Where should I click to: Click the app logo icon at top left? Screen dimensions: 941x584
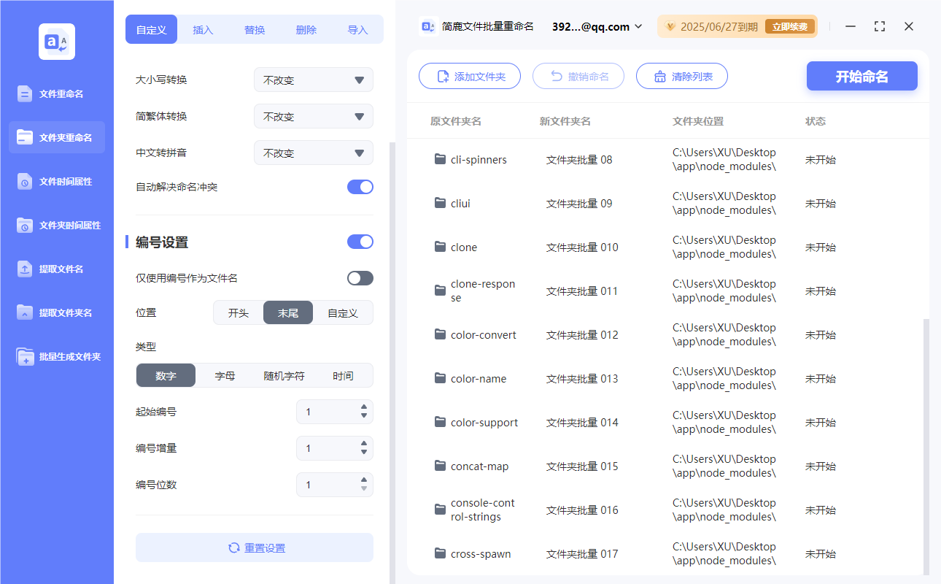[56, 41]
